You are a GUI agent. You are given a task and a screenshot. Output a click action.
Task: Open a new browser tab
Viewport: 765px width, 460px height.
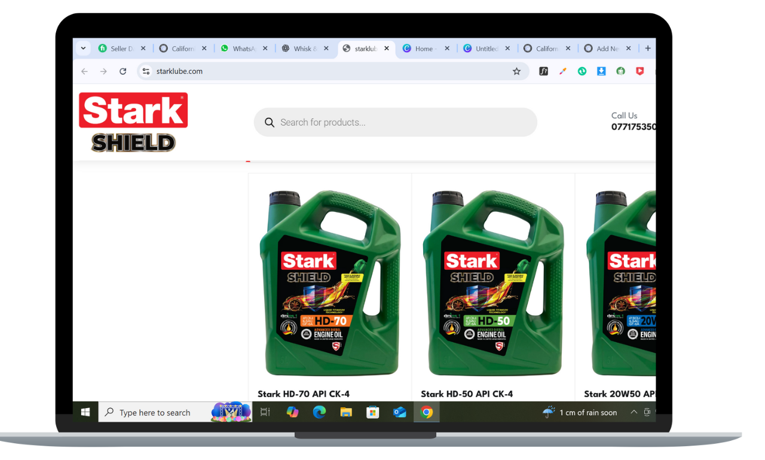click(647, 48)
